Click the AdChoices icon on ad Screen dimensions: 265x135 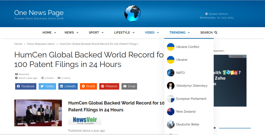[x=245, y=56]
